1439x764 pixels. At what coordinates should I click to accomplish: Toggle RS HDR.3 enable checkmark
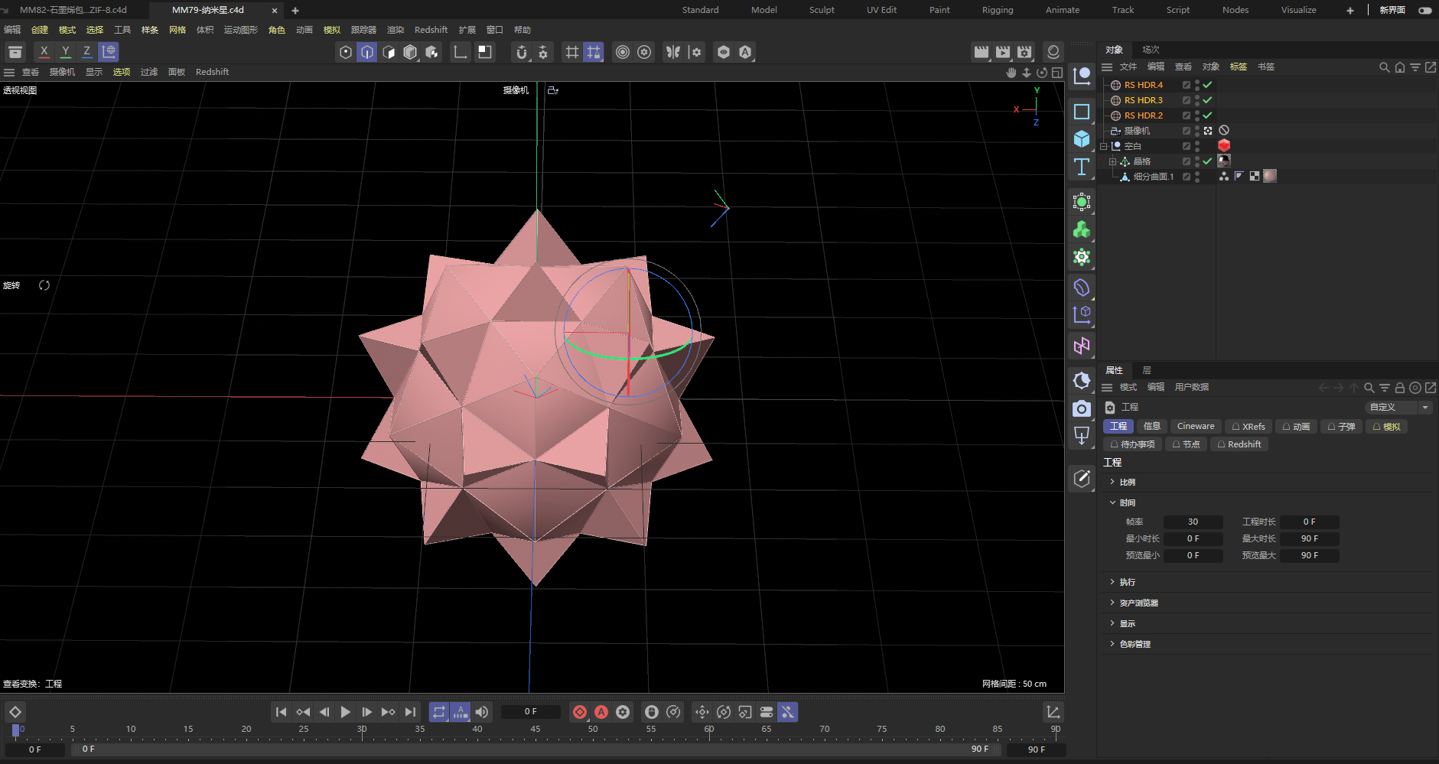point(1207,100)
